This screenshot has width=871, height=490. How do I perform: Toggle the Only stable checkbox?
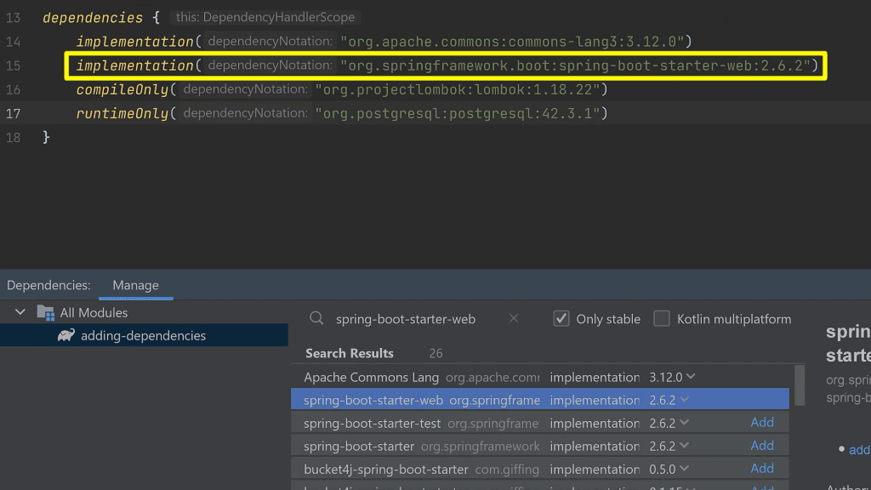(x=561, y=319)
